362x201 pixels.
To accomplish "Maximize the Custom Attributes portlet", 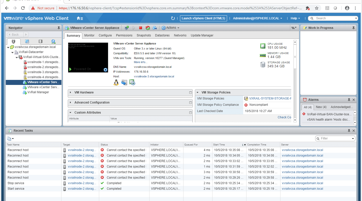I will [191, 113].
